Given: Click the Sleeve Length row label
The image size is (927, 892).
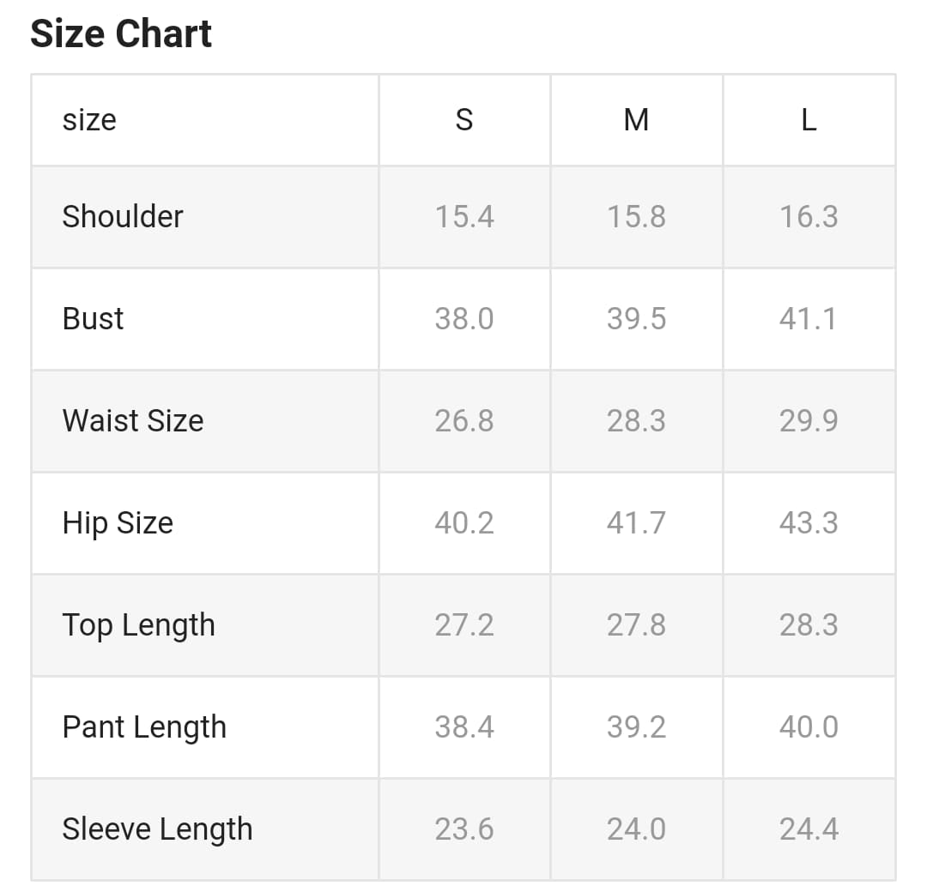Looking at the screenshot, I should tap(157, 829).
